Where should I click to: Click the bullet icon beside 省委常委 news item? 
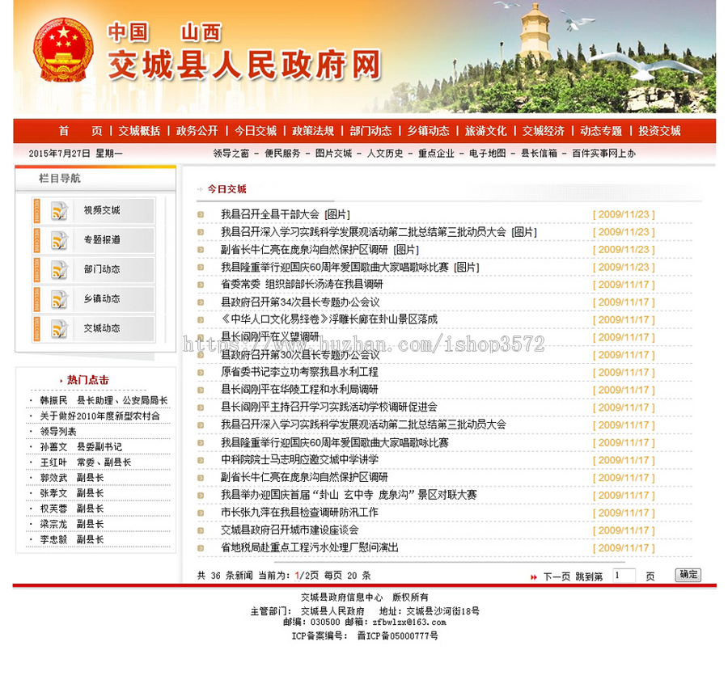(202, 285)
